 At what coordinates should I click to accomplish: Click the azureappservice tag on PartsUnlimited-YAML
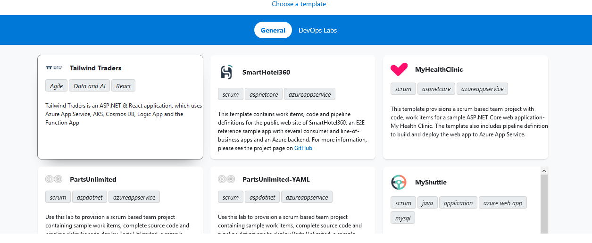pyautogui.click(x=307, y=197)
